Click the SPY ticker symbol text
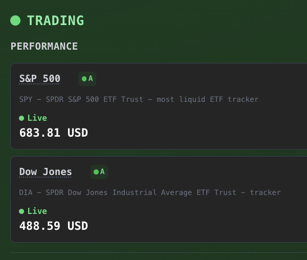This screenshot has height=260, width=307. 26,99
